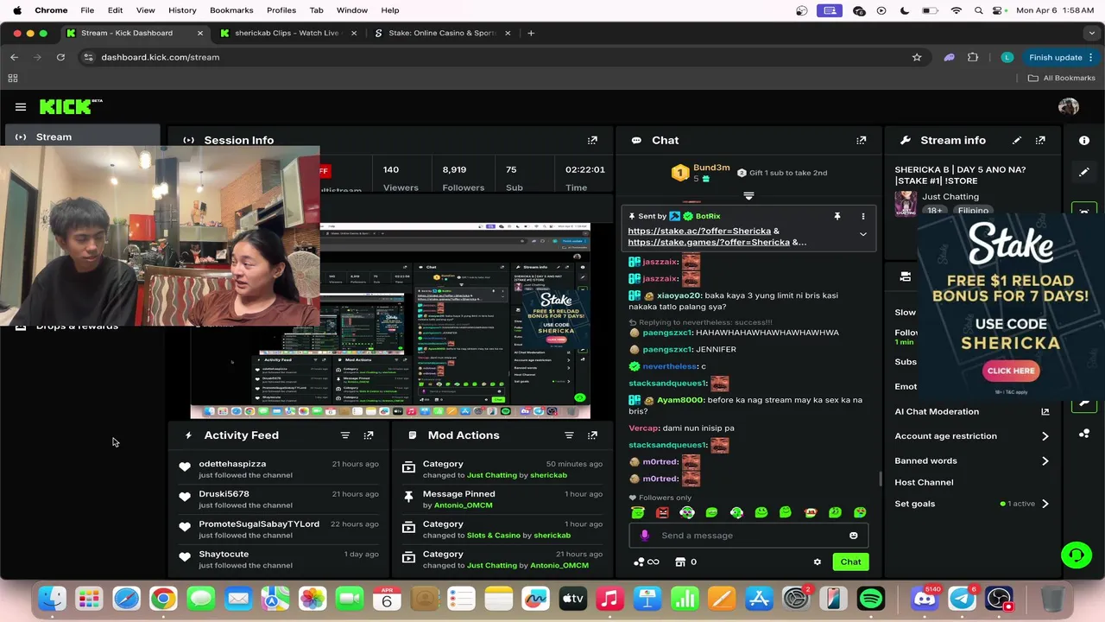This screenshot has width=1105, height=622.
Task: Open Spotify from the Dock
Action: coord(871,599)
